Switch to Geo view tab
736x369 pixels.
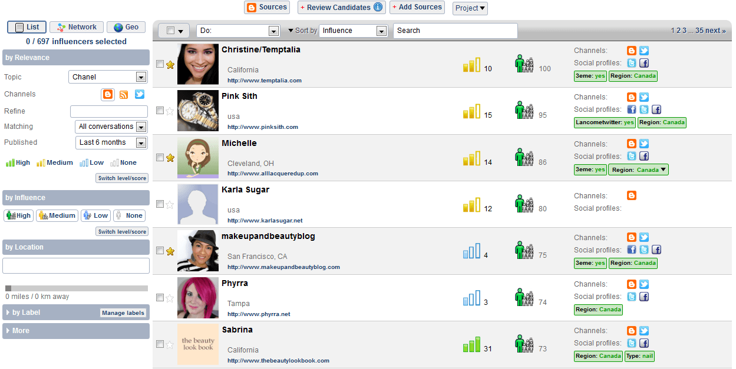coord(126,27)
